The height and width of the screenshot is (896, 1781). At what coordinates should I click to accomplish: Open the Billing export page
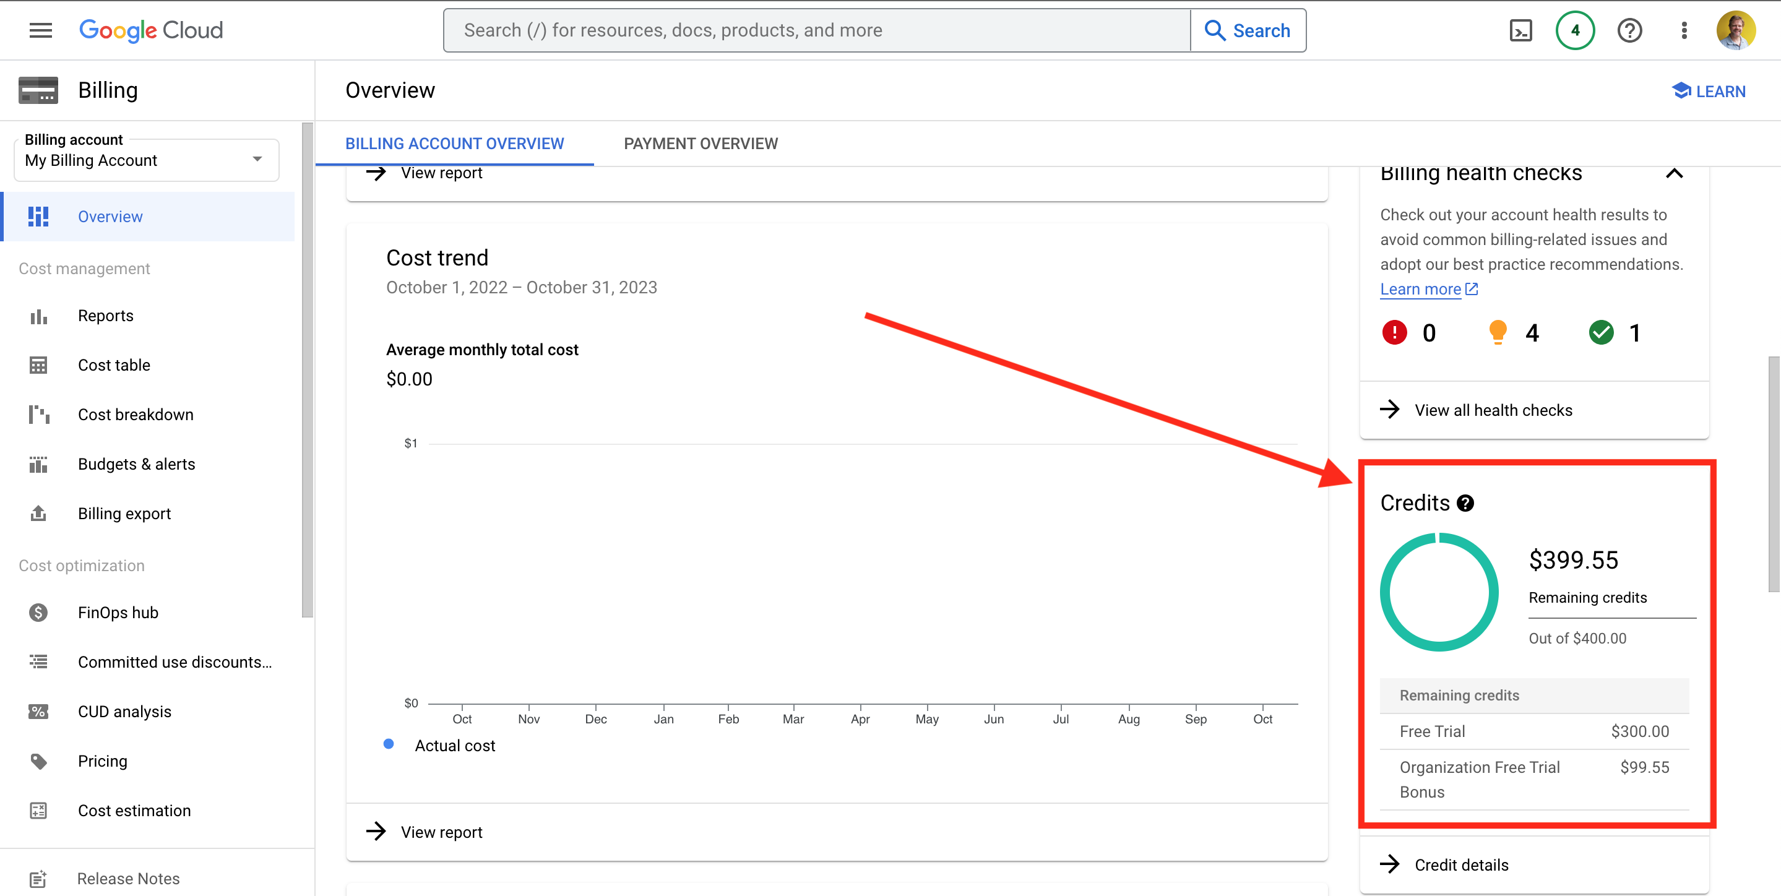point(124,513)
